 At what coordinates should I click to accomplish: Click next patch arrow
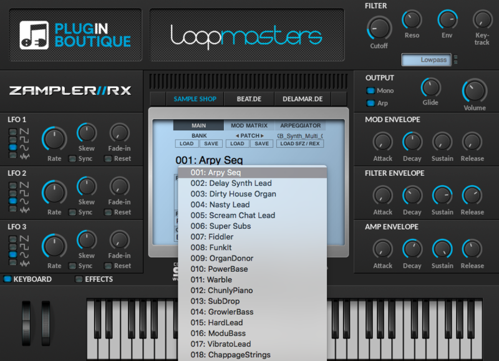coord(262,136)
